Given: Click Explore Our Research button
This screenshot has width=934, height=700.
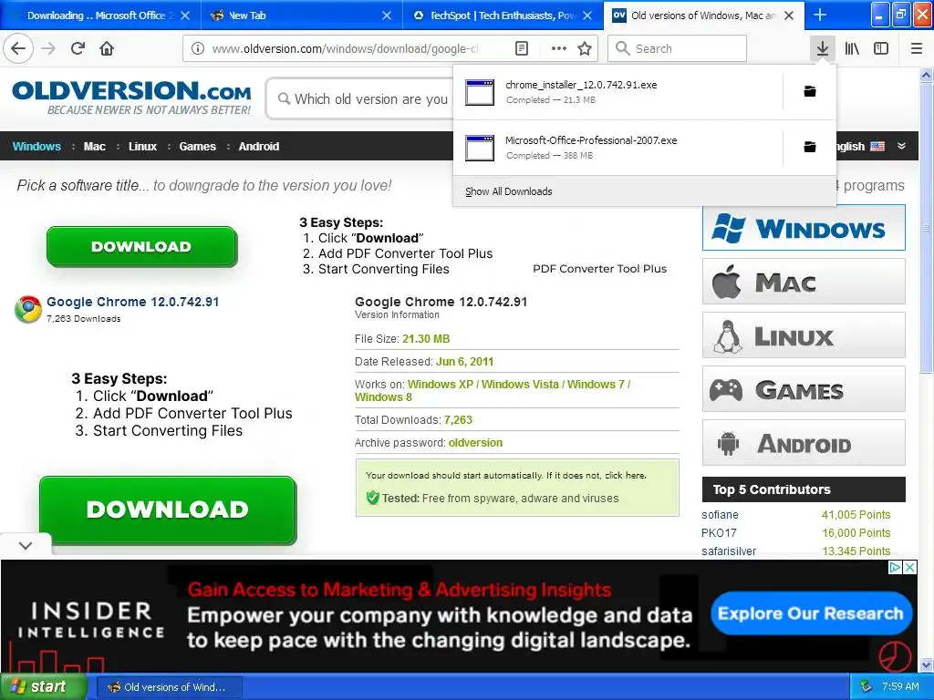Looking at the screenshot, I should pyautogui.click(x=811, y=613).
